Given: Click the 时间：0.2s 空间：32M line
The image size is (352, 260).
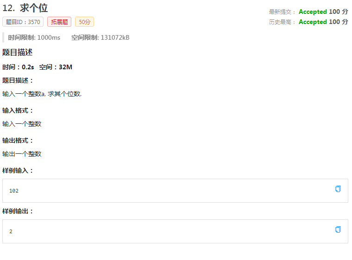Looking at the screenshot, I should [x=37, y=67].
